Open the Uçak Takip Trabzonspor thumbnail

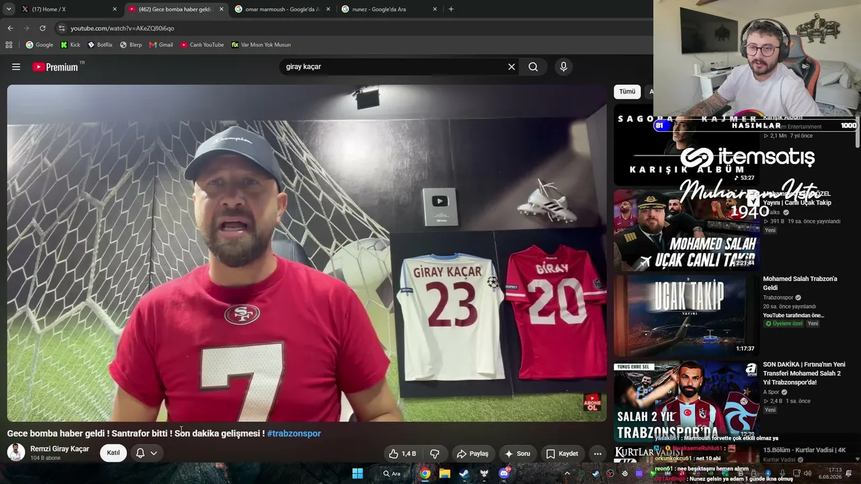pyautogui.click(x=685, y=315)
